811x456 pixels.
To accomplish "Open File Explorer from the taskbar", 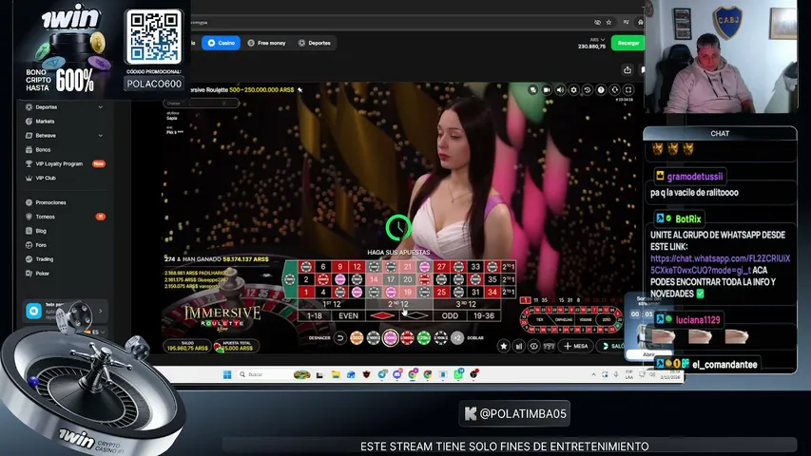I will coord(336,374).
